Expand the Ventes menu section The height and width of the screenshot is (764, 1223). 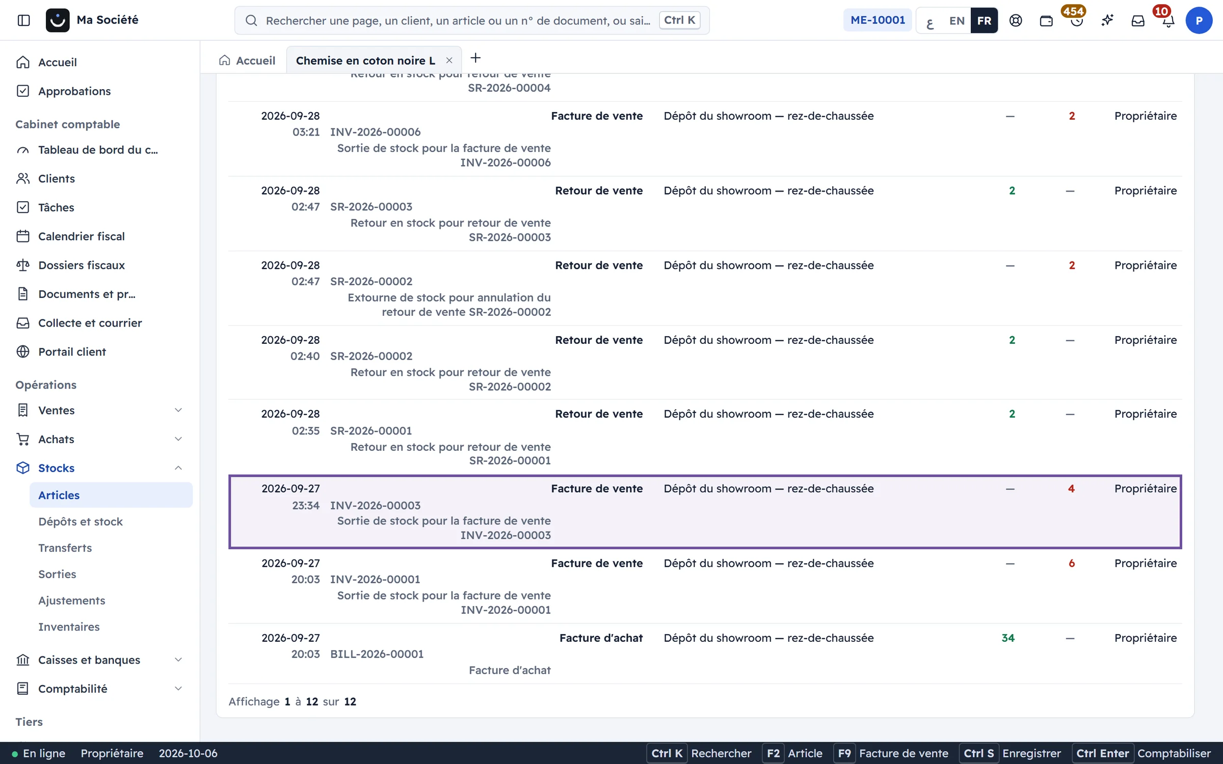point(100,410)
